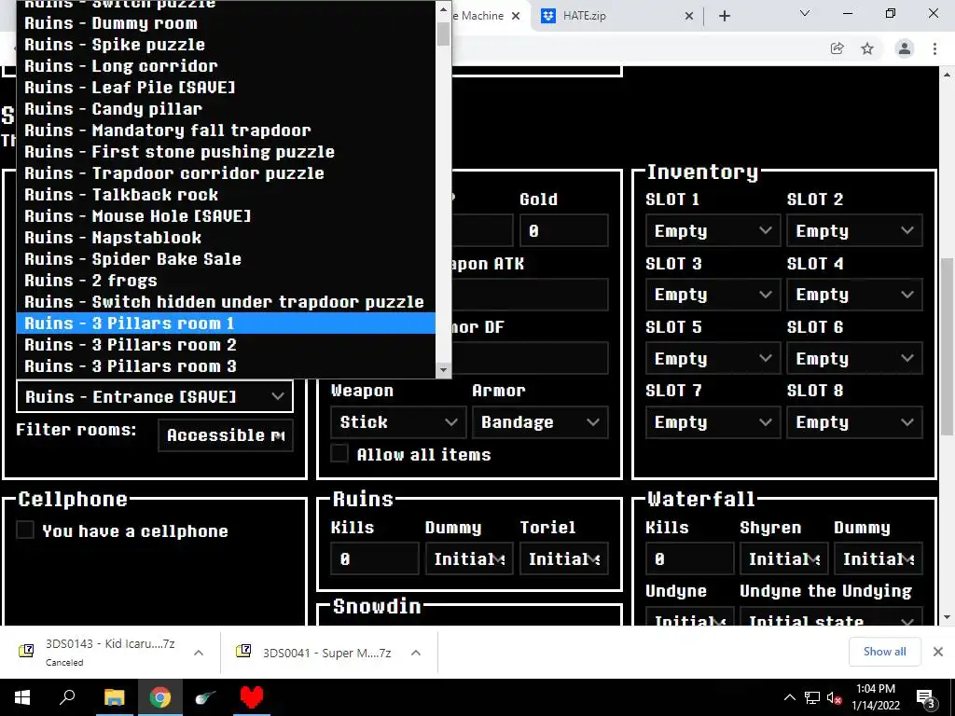Open Windows Start menu
Screen dimensions: 955x716
tap(22, 697)
